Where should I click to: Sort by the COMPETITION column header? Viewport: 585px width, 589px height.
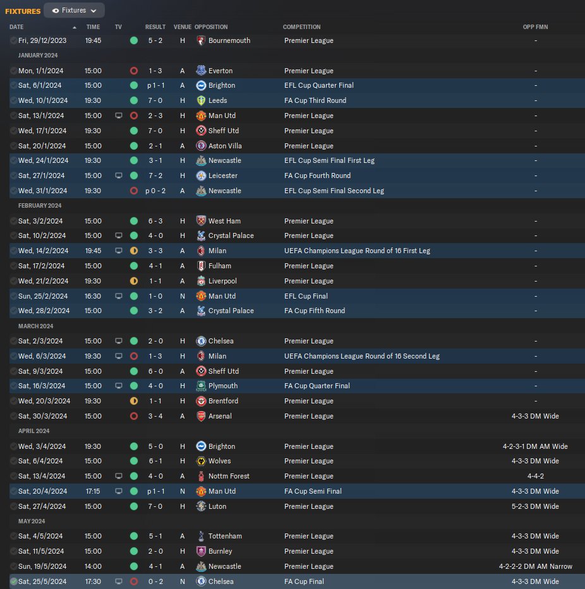pyautogui.click(x=301, y=27)
